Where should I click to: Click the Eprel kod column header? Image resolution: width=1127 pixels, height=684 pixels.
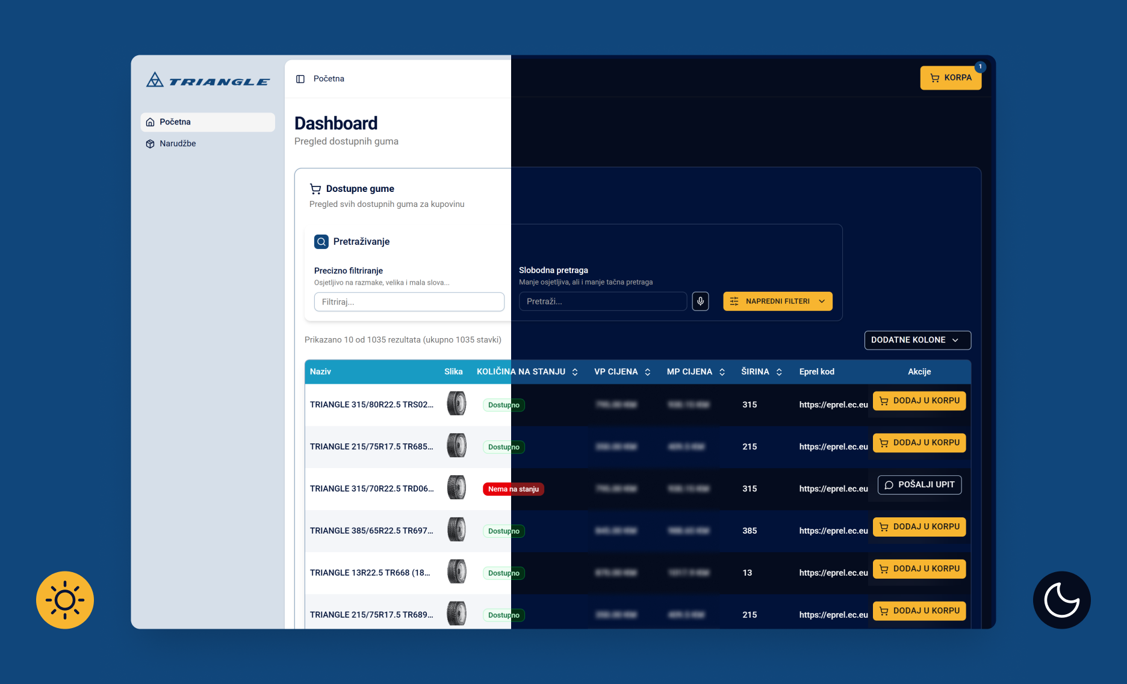pos(817,372)
